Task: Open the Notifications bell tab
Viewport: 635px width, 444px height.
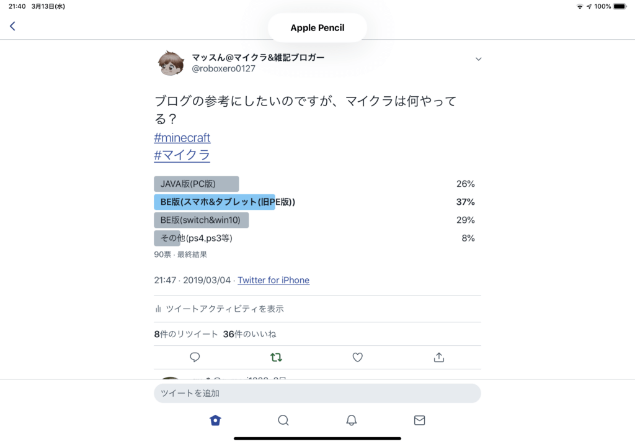Action: (352, 420)
